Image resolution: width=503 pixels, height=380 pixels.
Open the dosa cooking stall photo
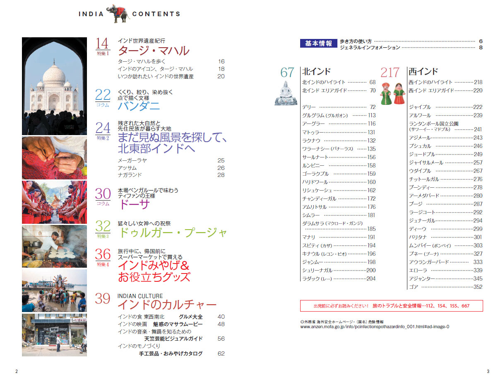tap(54, 246)
